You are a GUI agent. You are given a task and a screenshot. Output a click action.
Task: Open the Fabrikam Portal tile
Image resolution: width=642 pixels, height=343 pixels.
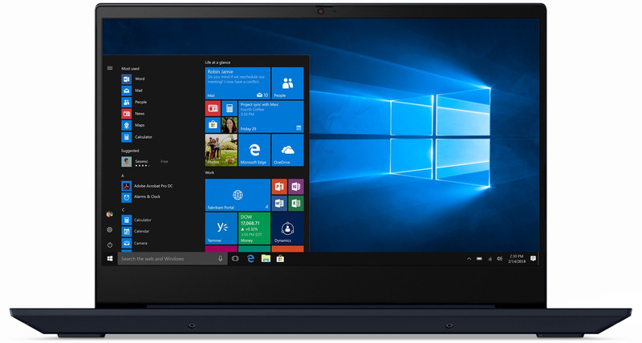click(x=237, y=195)
